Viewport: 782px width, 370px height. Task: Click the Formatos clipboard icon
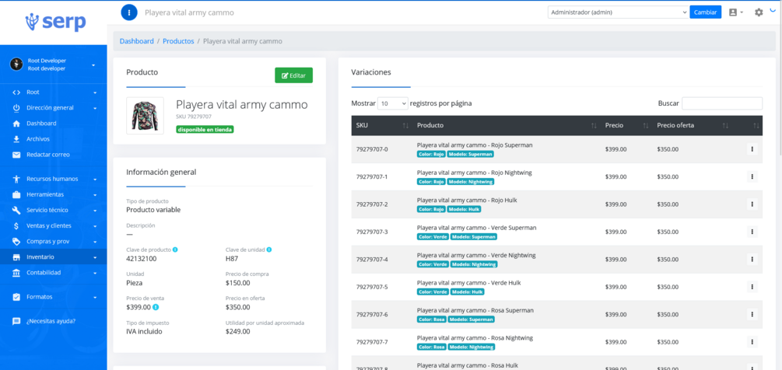coord(16,297)
